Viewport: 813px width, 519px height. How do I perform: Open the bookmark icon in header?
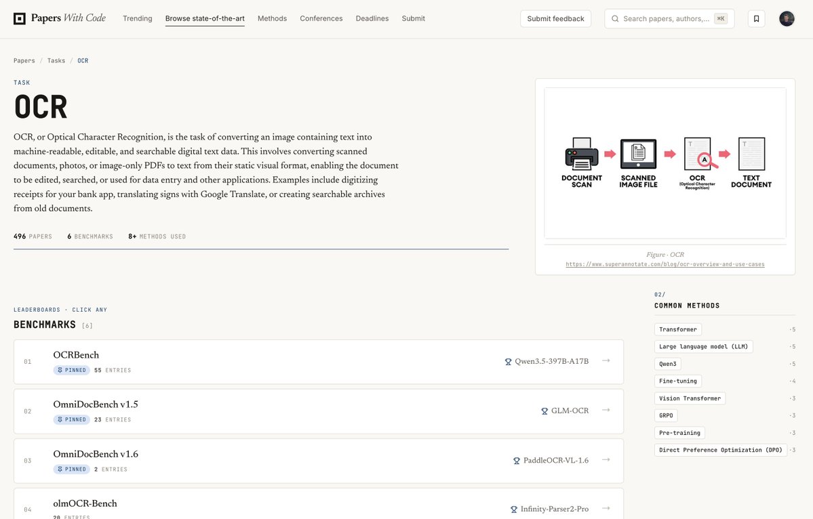(757, 19)
